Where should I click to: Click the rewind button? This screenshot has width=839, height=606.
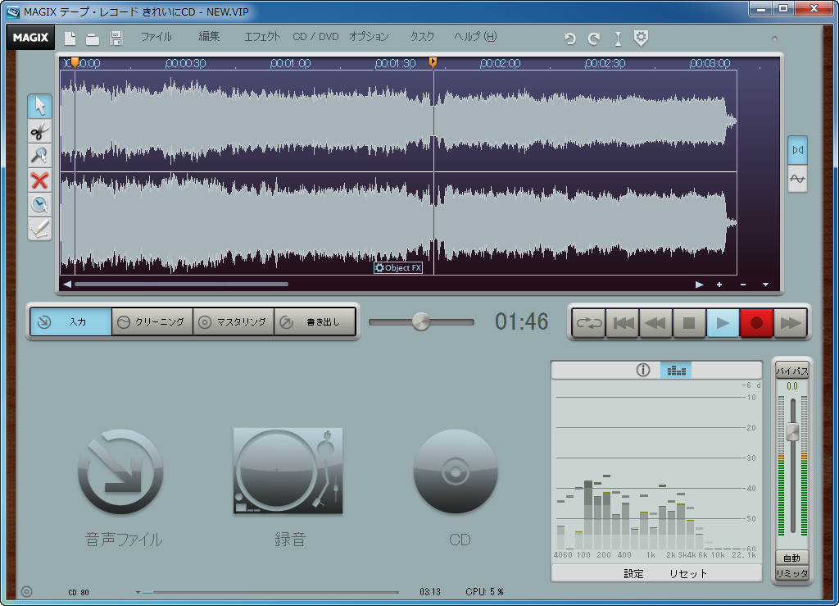(x=655, y=323)
